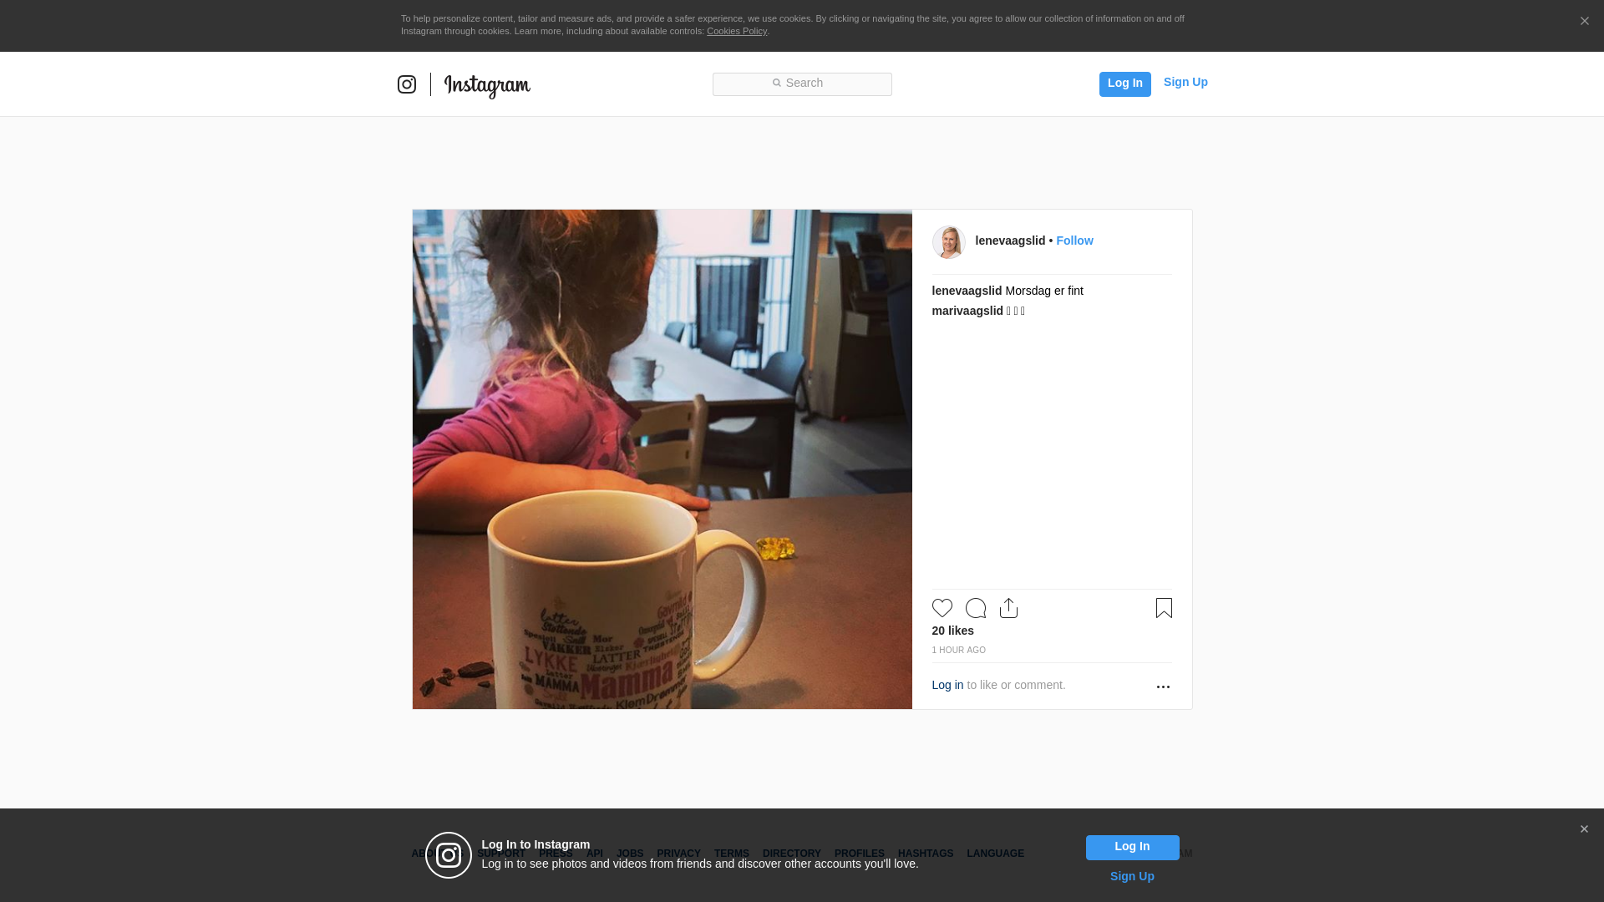
Task: Click Morsdag er fint caption text
Action: pyautogui.click(x=1044, y=291)
